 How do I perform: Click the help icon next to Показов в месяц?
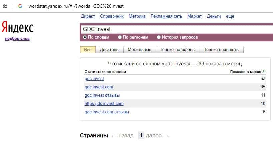[x=264, y=72]
